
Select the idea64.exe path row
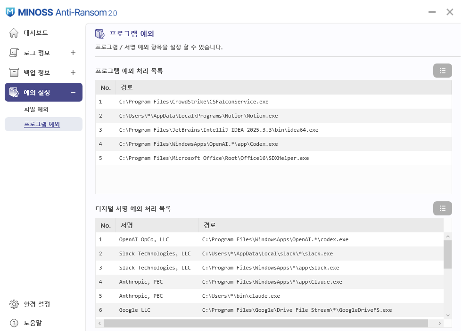(x=274, y=130)
